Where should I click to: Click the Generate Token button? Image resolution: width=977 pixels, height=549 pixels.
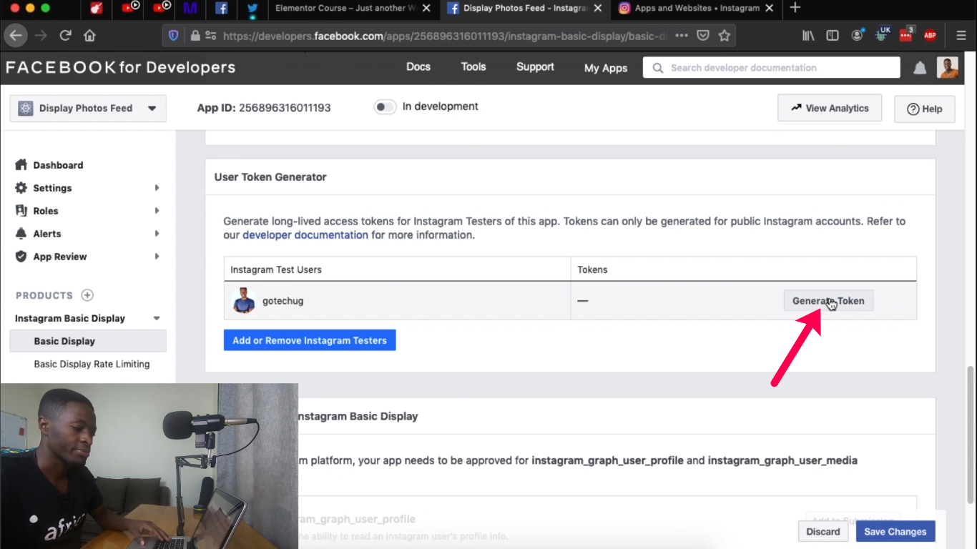[x=828, y=301]
